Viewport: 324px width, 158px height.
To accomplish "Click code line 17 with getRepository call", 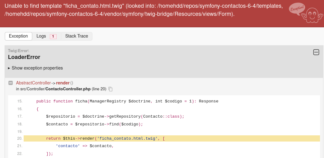I will [115, 116].
